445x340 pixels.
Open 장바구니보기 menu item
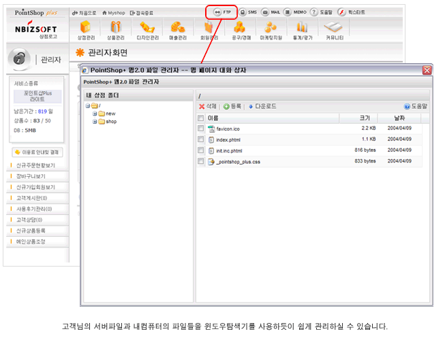[31, 176]
